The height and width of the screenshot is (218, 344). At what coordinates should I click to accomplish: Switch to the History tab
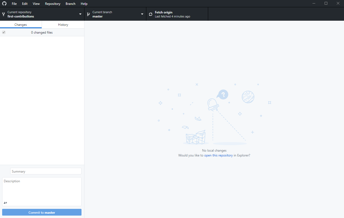pyautogui.click(x=63, y=24)
